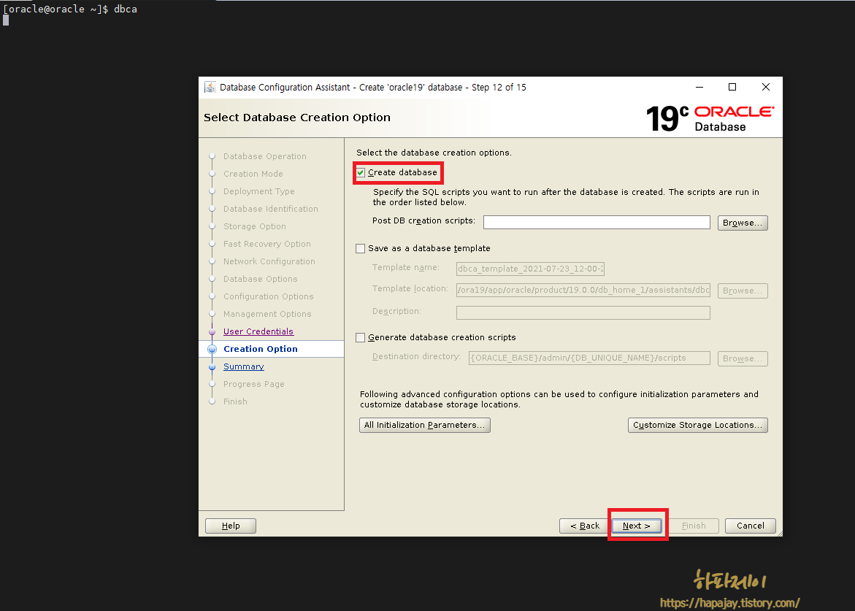855x611 pixels.
Task: Cancel the database configuration wizard
Action: pyautogui.click(x=751, y=526)
